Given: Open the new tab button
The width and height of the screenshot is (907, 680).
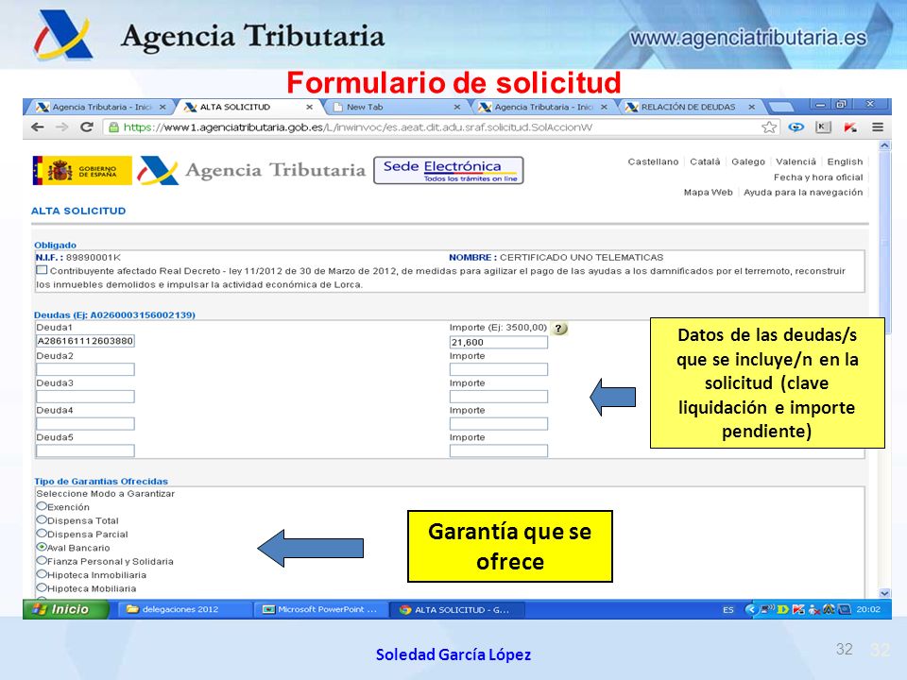Looking at the screenshot, I should click(x=781, y=107).
